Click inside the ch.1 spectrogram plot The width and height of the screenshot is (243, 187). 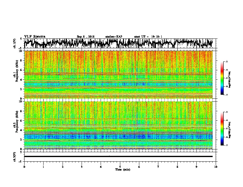pos(118,75)
